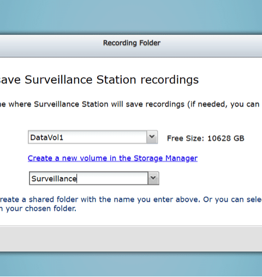The height and width of the screenshot is (277, 262).
Task: Click the blue desktop background below dialog
Action: [x=131, y=265]
